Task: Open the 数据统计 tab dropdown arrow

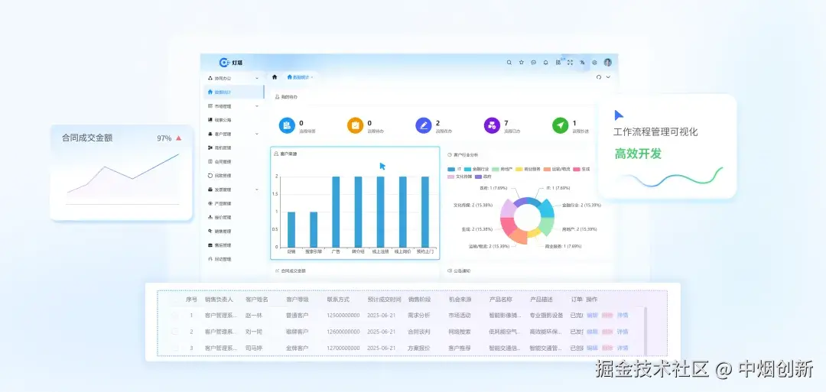Action: point(312,77)
